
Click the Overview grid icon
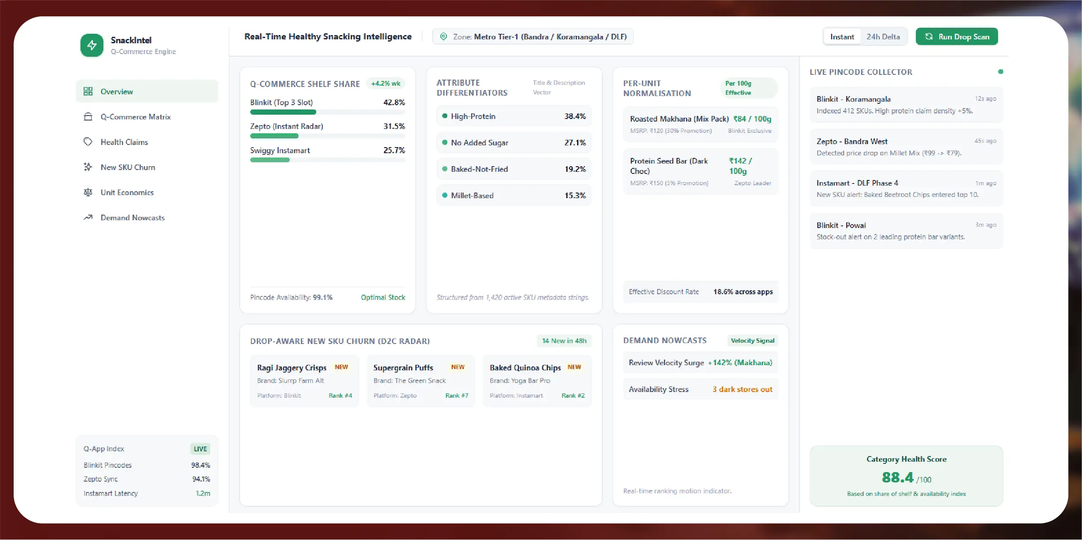[x=88, y=91]
